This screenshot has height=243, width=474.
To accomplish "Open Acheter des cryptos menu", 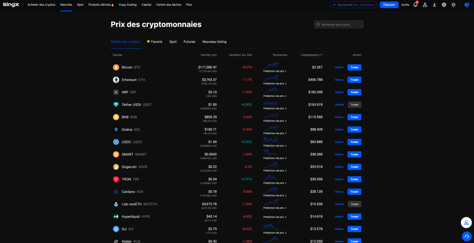I will pyautogui.click(x=41, y=5).
